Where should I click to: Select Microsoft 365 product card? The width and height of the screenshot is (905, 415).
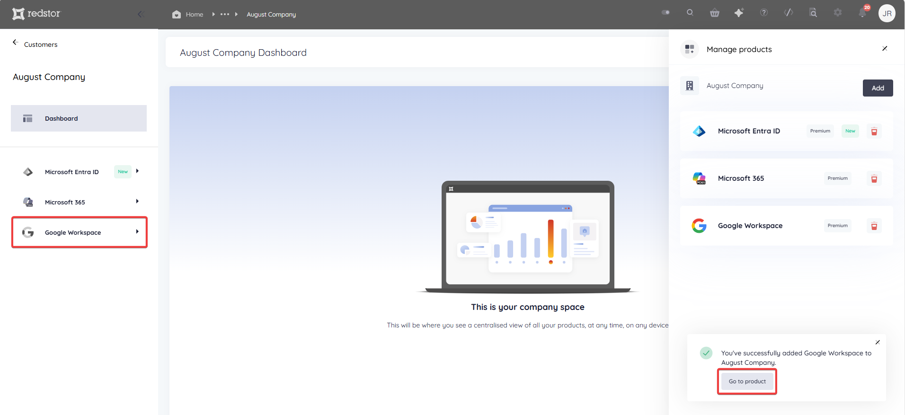click(x=786, y=178)
